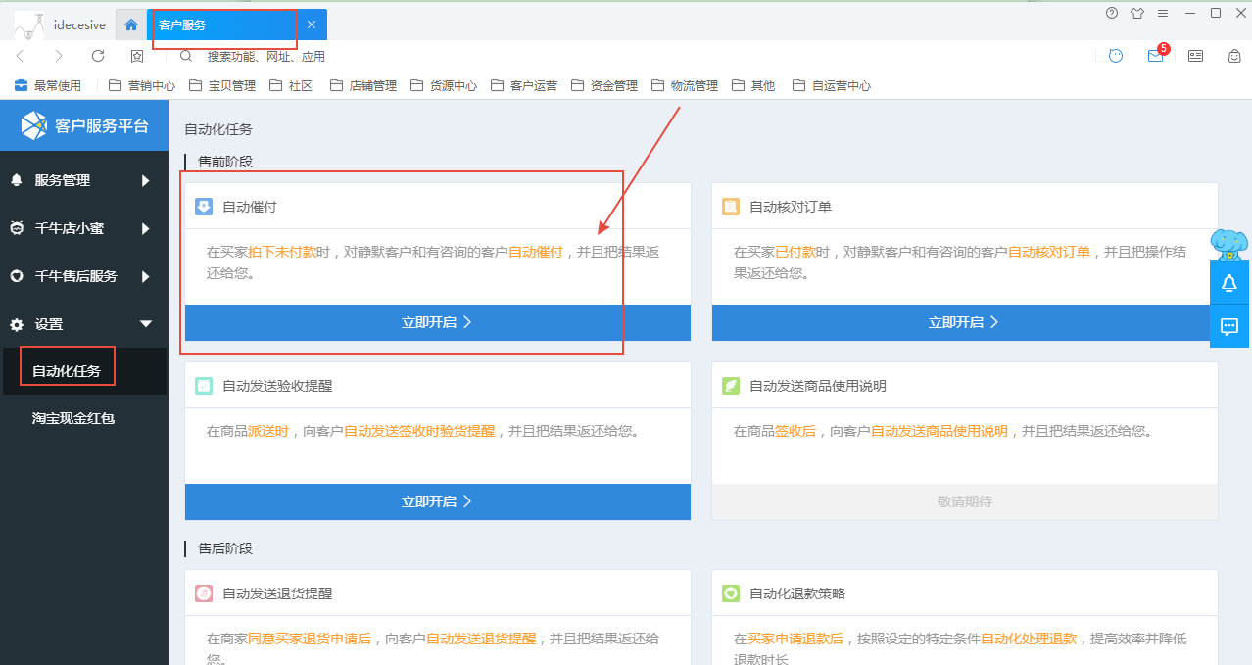The height and width of the screenshot is (665, 1252).
Task: Expand the 千牛售后服务 sidebar menu
Action: coord(83,276)
